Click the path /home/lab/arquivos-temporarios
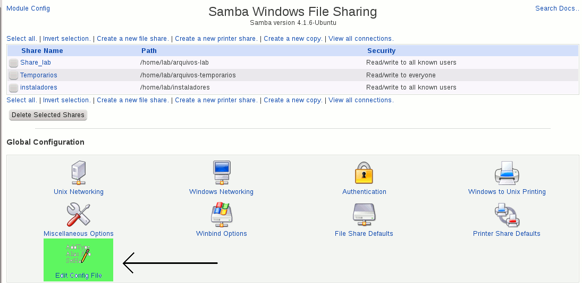This screenshot has width=582, height=283. (x=188, y=75)
